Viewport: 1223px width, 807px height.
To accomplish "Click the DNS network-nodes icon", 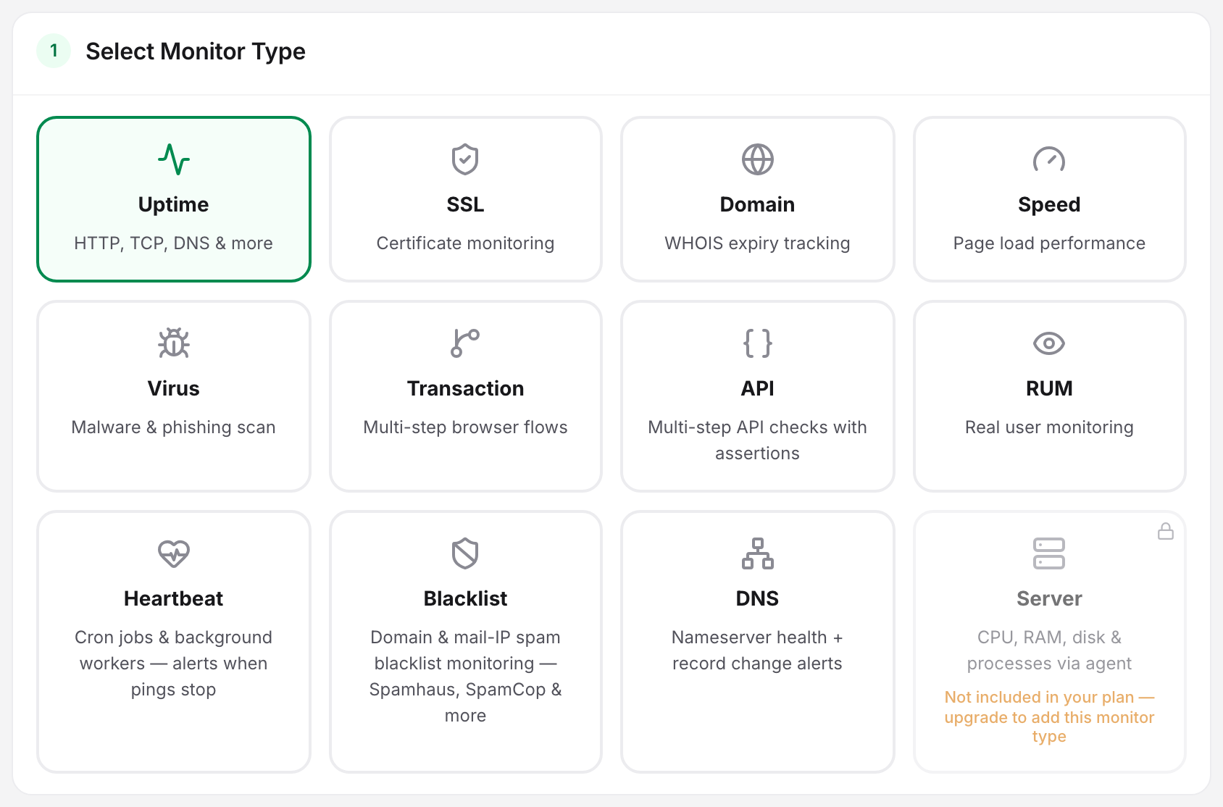I will [x=757, y=553].
